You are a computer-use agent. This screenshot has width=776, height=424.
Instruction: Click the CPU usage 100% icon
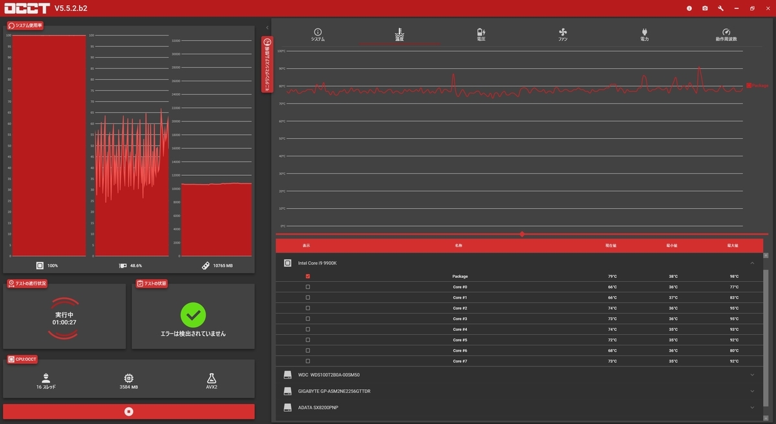click(x=40, y=265)
